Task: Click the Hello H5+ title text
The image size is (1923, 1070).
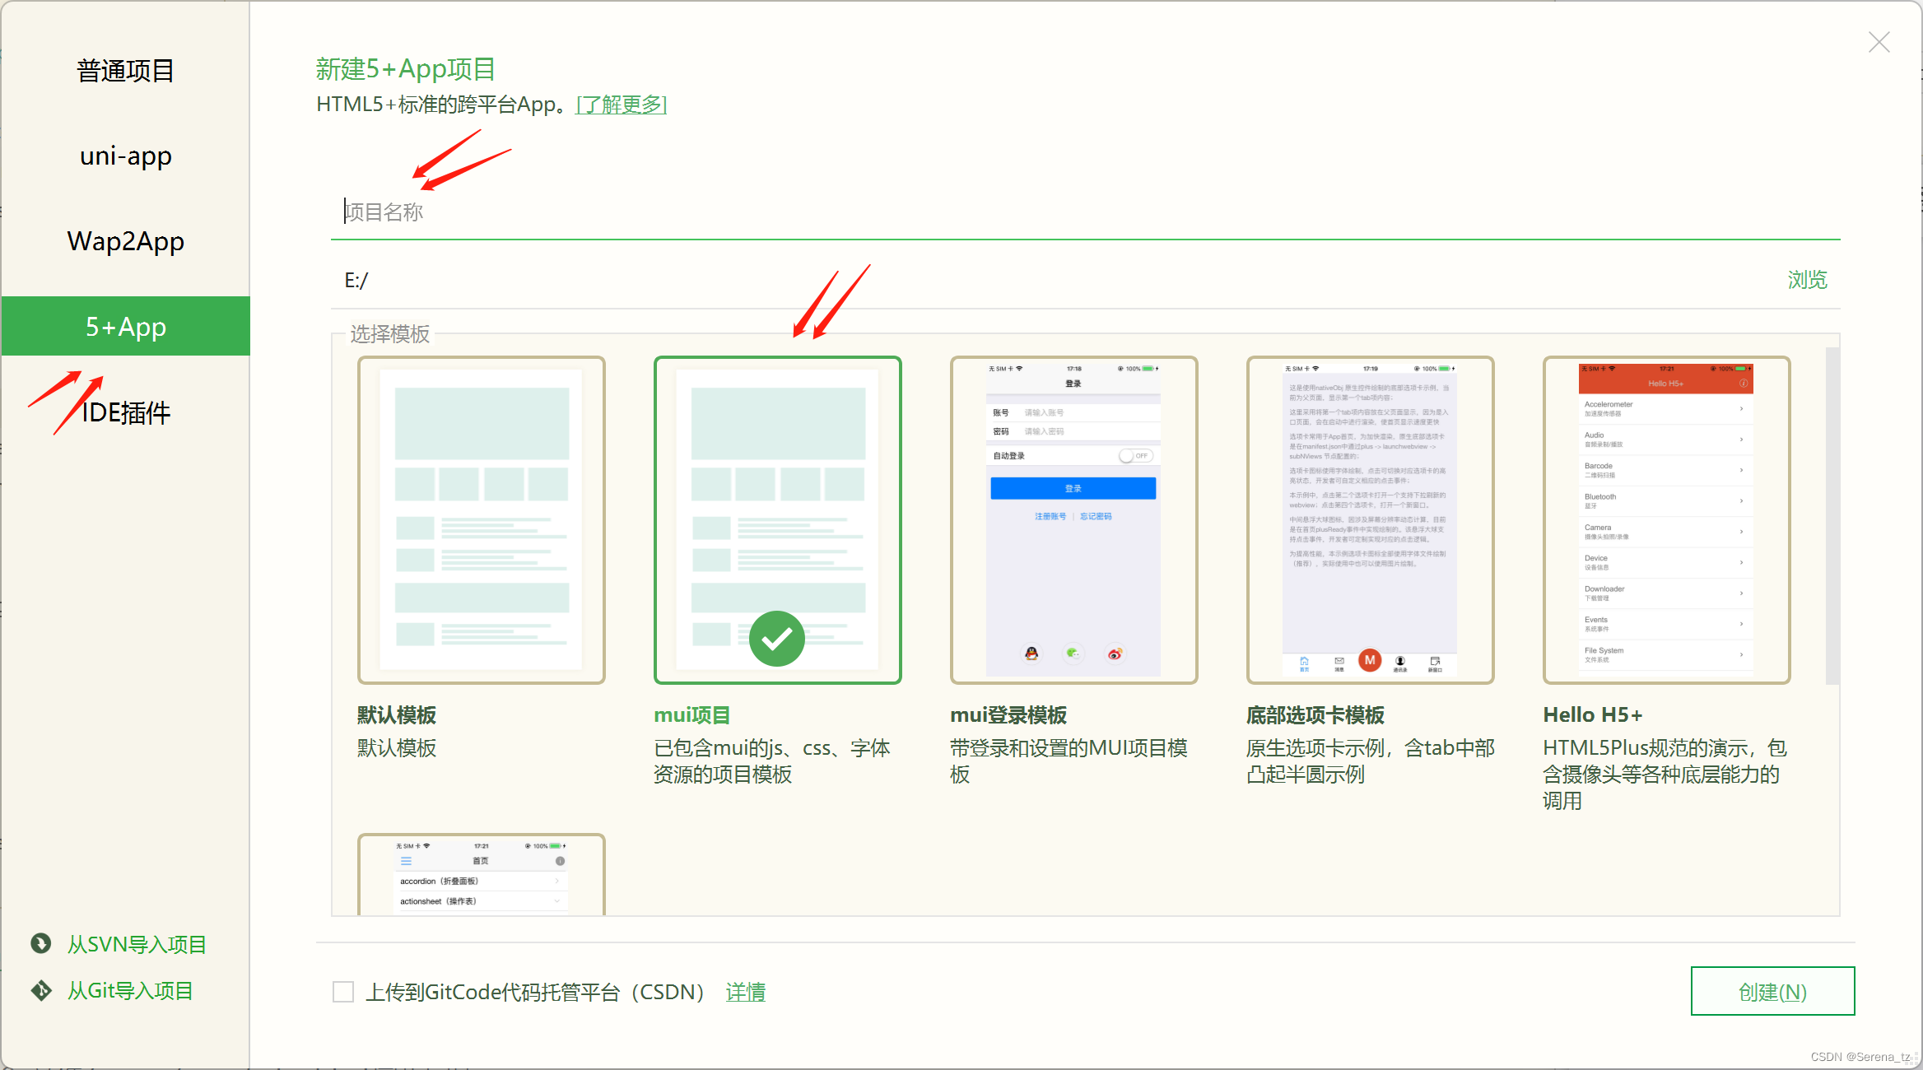Action: coord(1593,715)
